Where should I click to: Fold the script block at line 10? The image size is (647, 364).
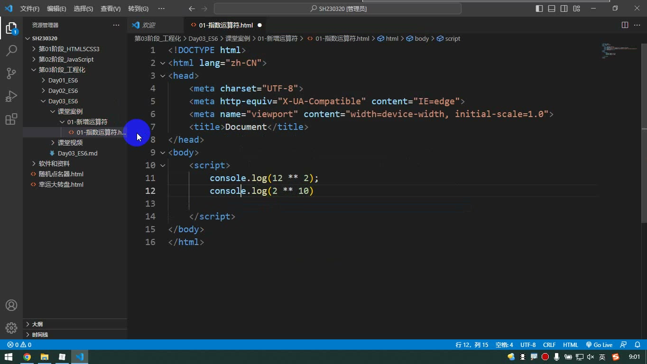(x=163, y=165)
